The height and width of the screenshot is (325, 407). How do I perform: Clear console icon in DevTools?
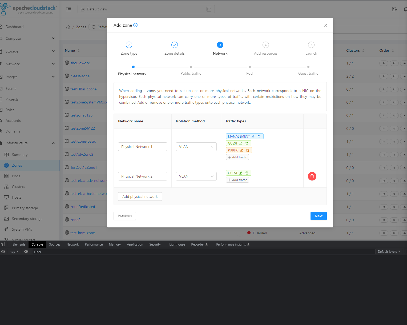[3, 252]
